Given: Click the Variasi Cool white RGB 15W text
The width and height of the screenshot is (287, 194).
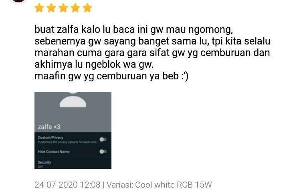Looking at the screenshot, I should point(159,185).
